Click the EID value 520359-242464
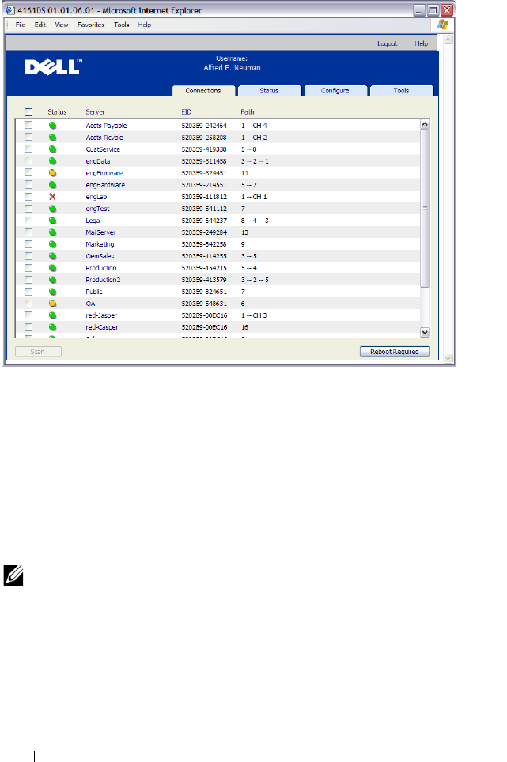The height and width of the screenshot is (762, 507). (x=204, y=126)
